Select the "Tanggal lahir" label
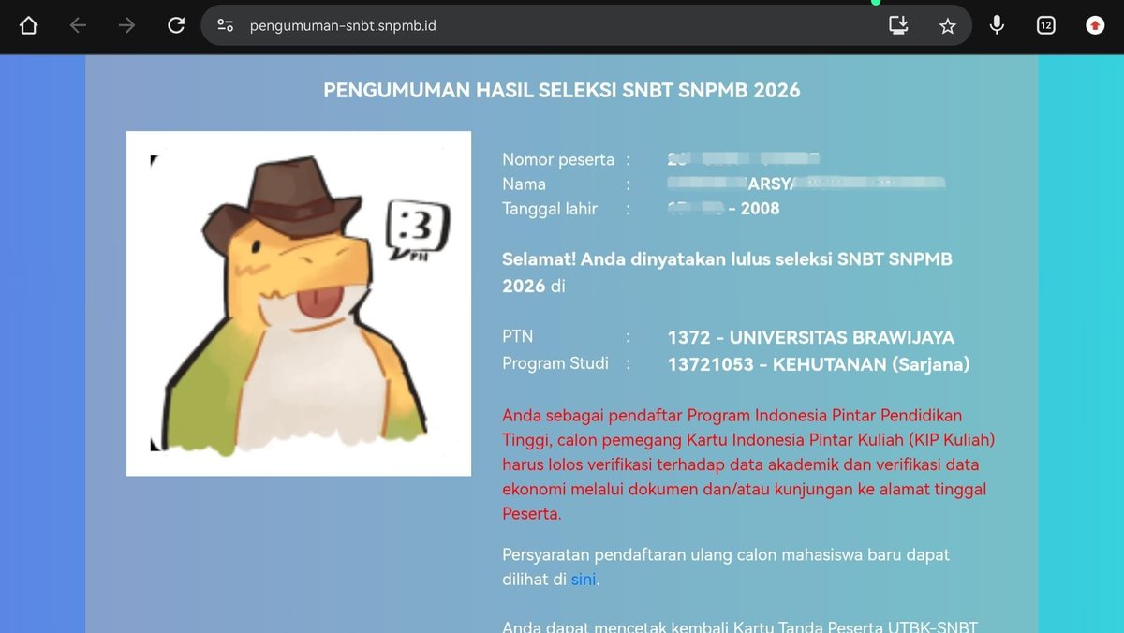1124x633 pixels. click(x=550, y=208)
